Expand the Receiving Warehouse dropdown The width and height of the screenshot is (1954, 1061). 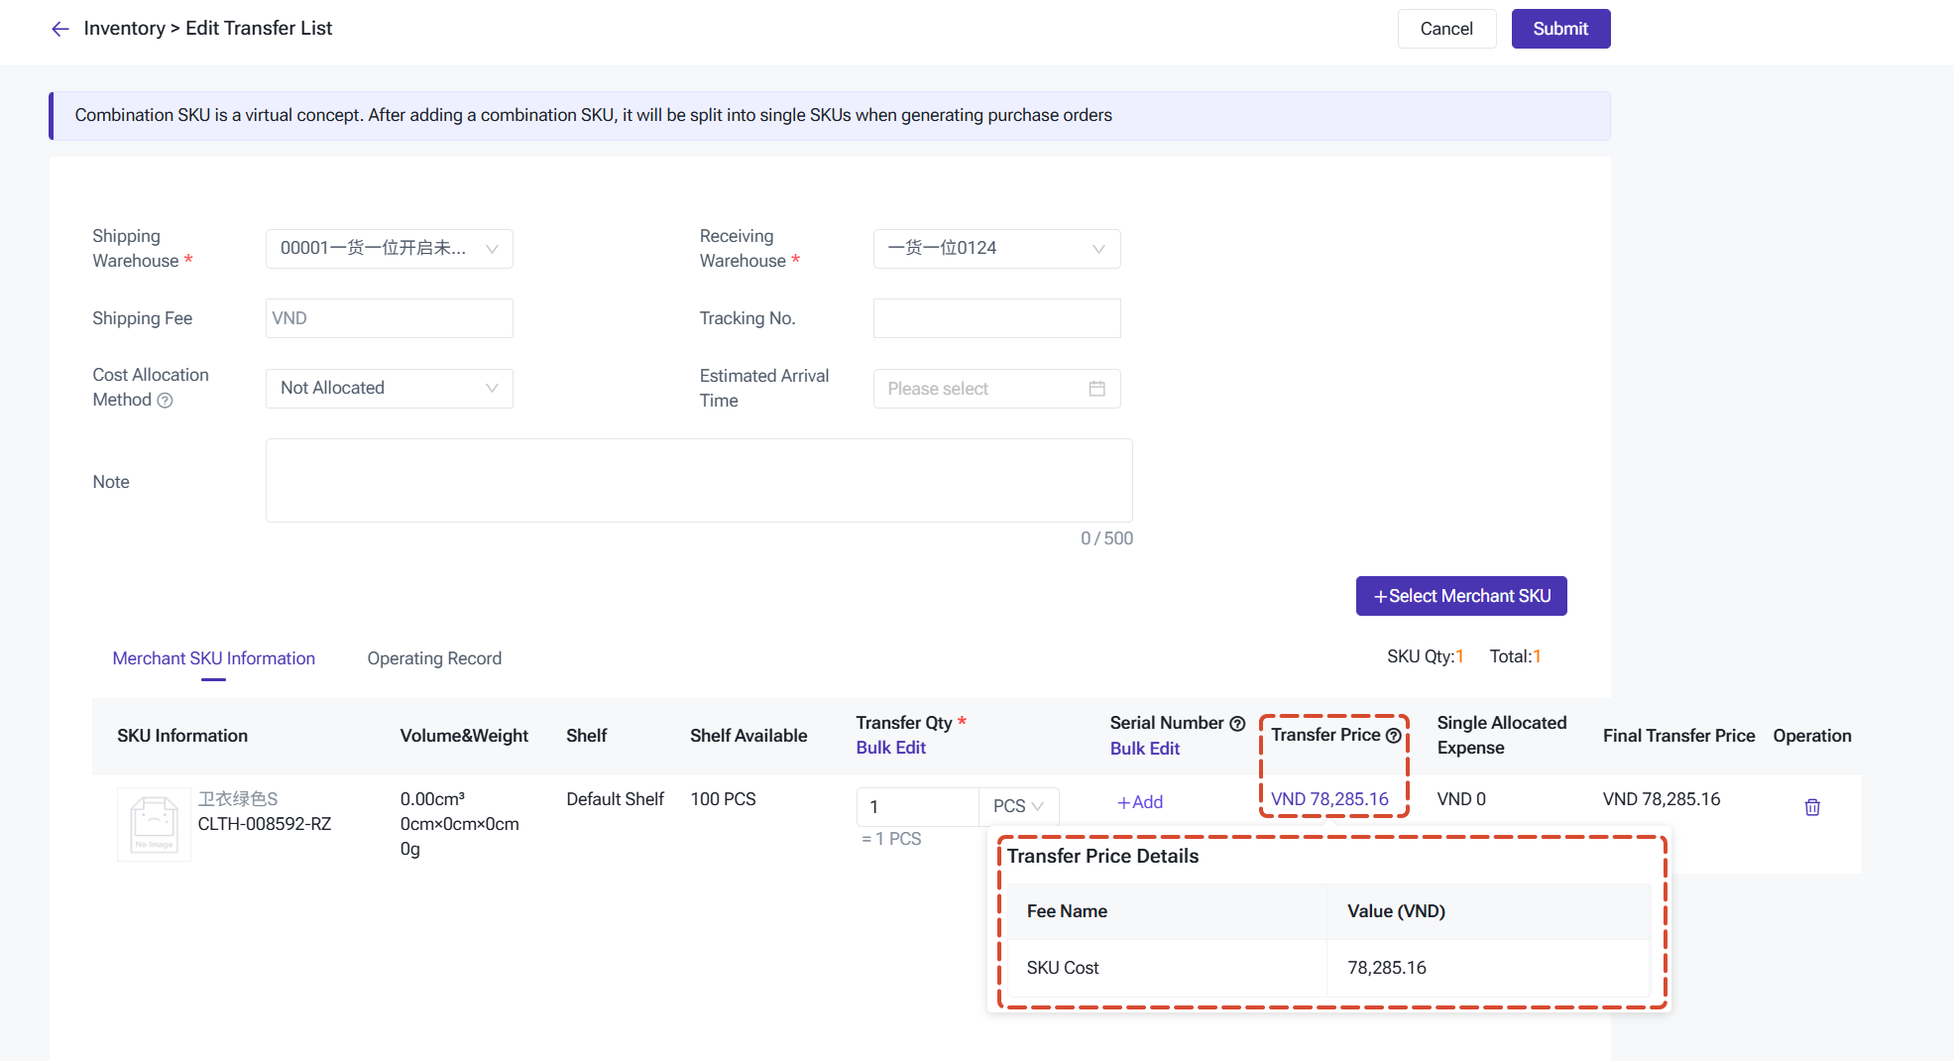point(996,249)
